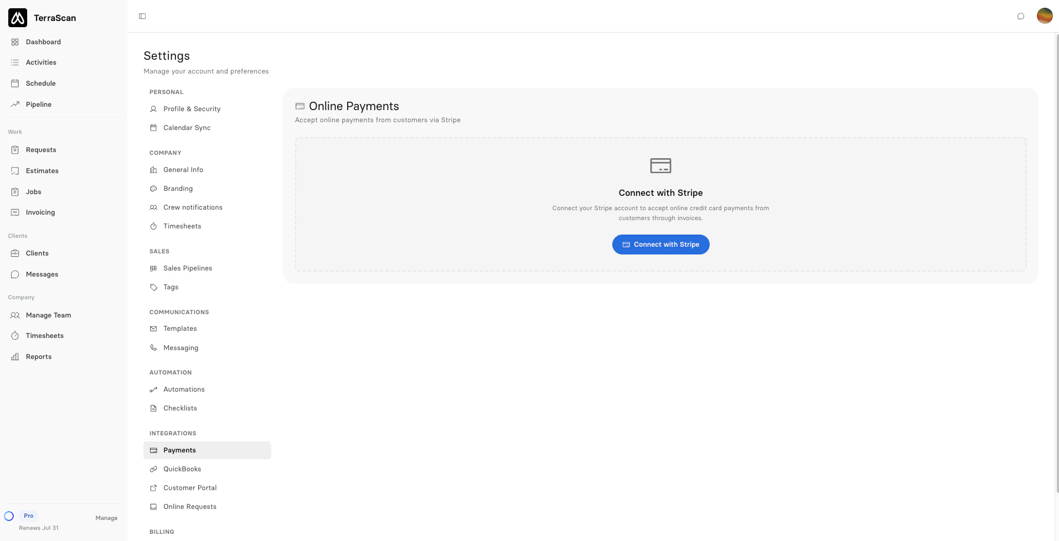Click the Clients briefcase icon
The height and width of the screenshot is (541, 1059).
[x=15, y=253]
